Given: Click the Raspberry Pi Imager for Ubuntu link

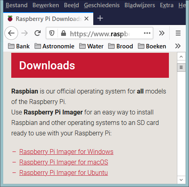Looking at the screenshot, I should pos(64,172).
